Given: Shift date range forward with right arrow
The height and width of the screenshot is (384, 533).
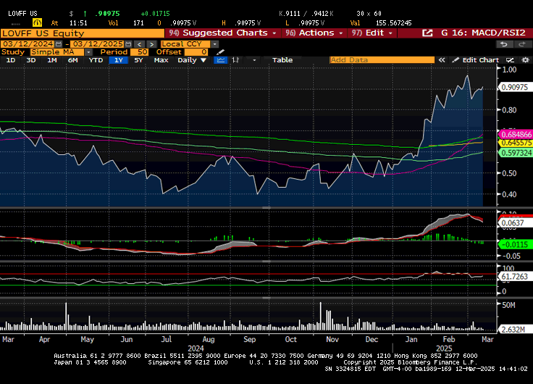Looking at the screenshot, I should tap(151, 44).
